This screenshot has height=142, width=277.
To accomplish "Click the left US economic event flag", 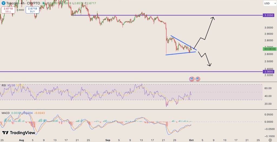I will click(192, 79).
